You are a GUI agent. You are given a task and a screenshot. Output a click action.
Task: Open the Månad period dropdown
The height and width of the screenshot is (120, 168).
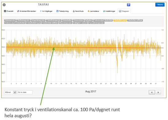click(10, 92)
